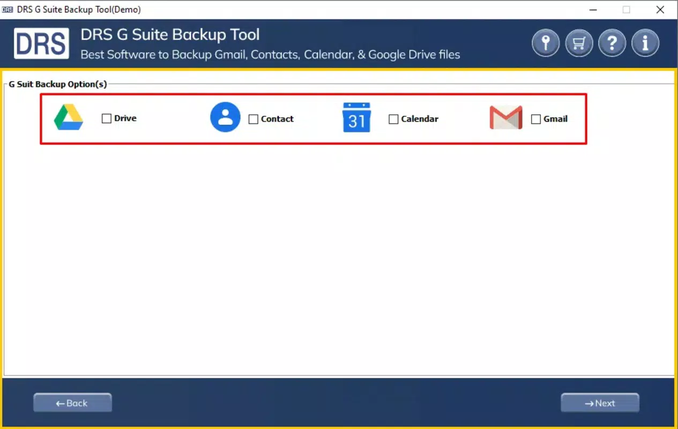Screen dimensions: 678x429
Task: Click the DRS logo in header
Action: coord(41,43)
